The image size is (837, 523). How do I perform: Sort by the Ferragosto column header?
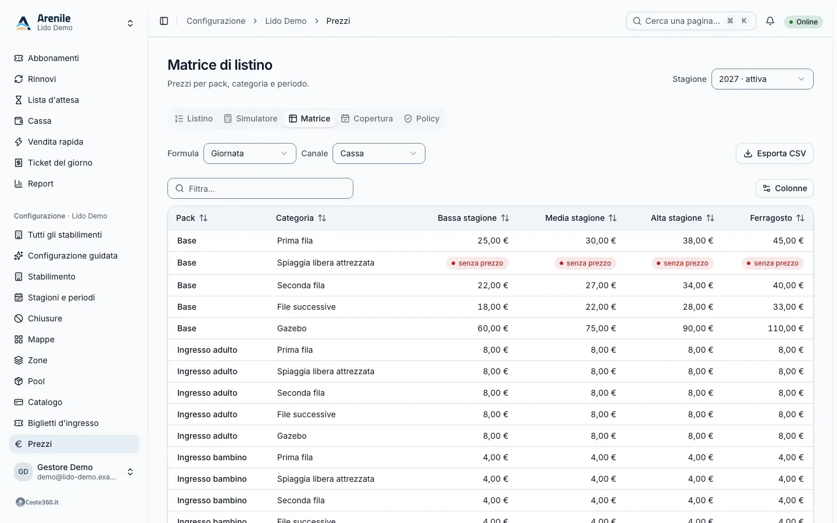pyautogui.click(x=777, y=218)
